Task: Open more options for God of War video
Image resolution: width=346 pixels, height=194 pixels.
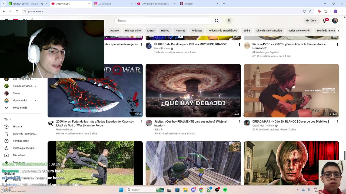Action: tap(141, 122)
